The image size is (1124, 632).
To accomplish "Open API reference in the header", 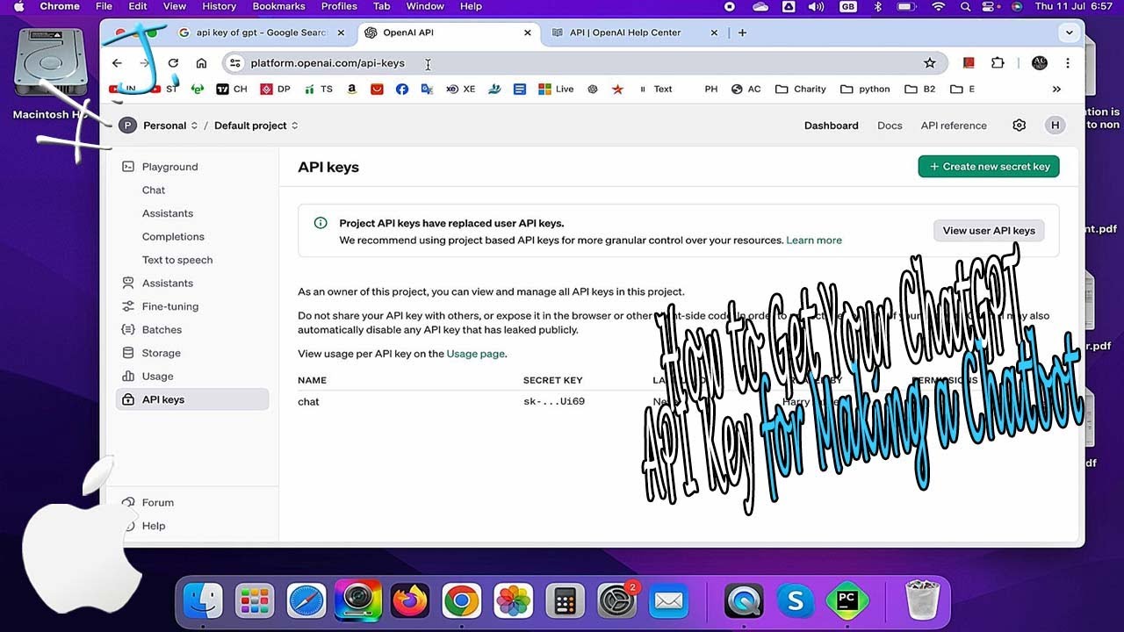I will 954,126.
